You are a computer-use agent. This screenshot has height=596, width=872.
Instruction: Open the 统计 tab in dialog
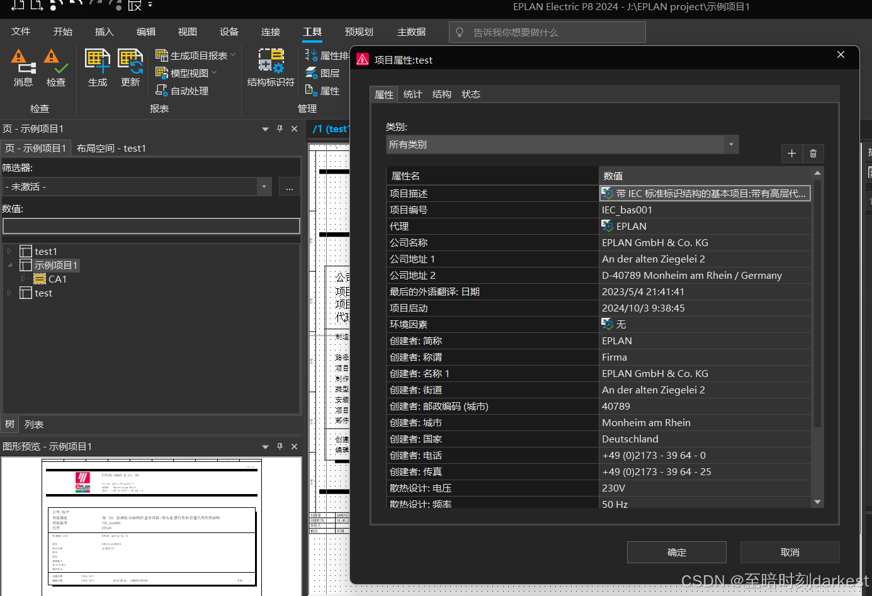coord(412,94)
